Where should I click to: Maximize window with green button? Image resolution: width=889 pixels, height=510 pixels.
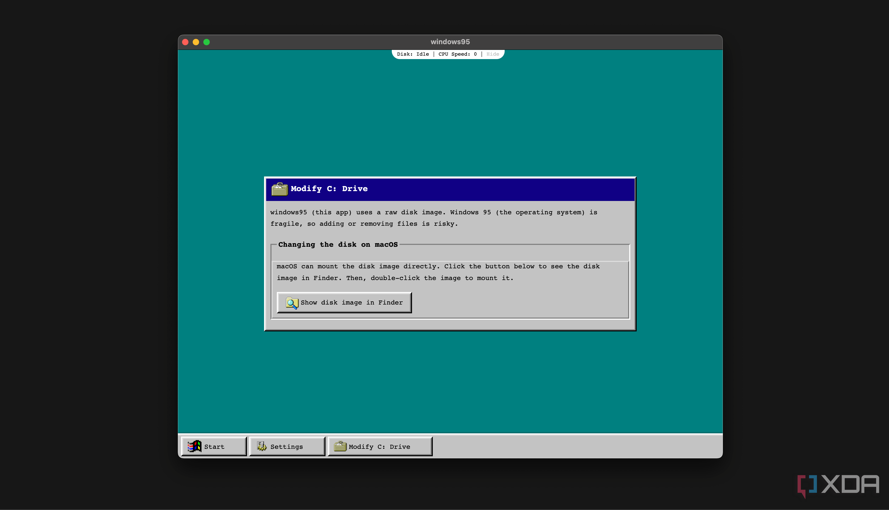click(x=207, y=42)
